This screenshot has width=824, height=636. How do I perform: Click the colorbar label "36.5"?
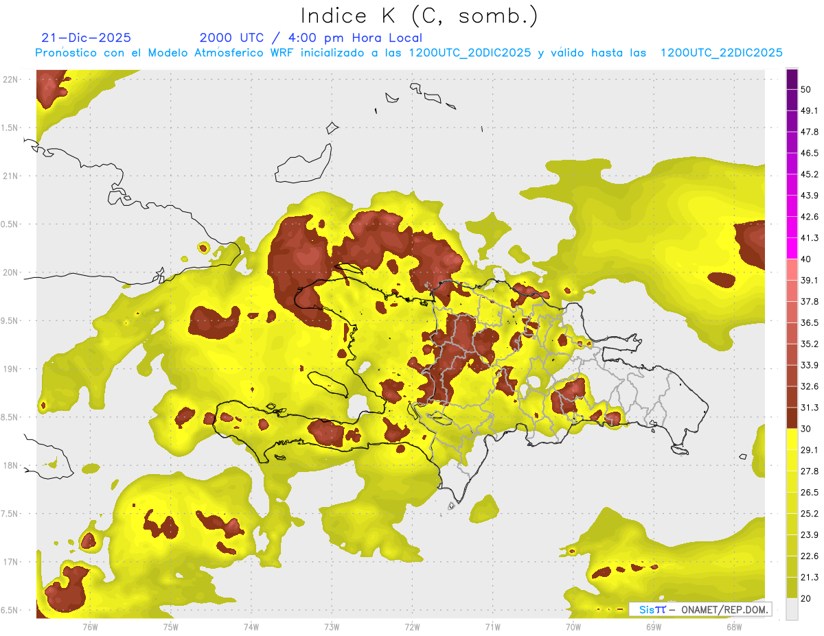(810, 322)
